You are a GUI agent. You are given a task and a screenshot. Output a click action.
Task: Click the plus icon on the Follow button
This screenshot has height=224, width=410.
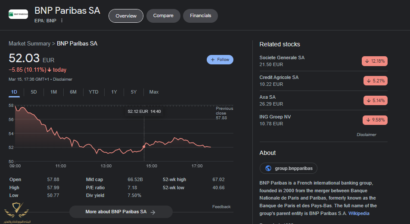pyautogui.click(x=213, y=60)
